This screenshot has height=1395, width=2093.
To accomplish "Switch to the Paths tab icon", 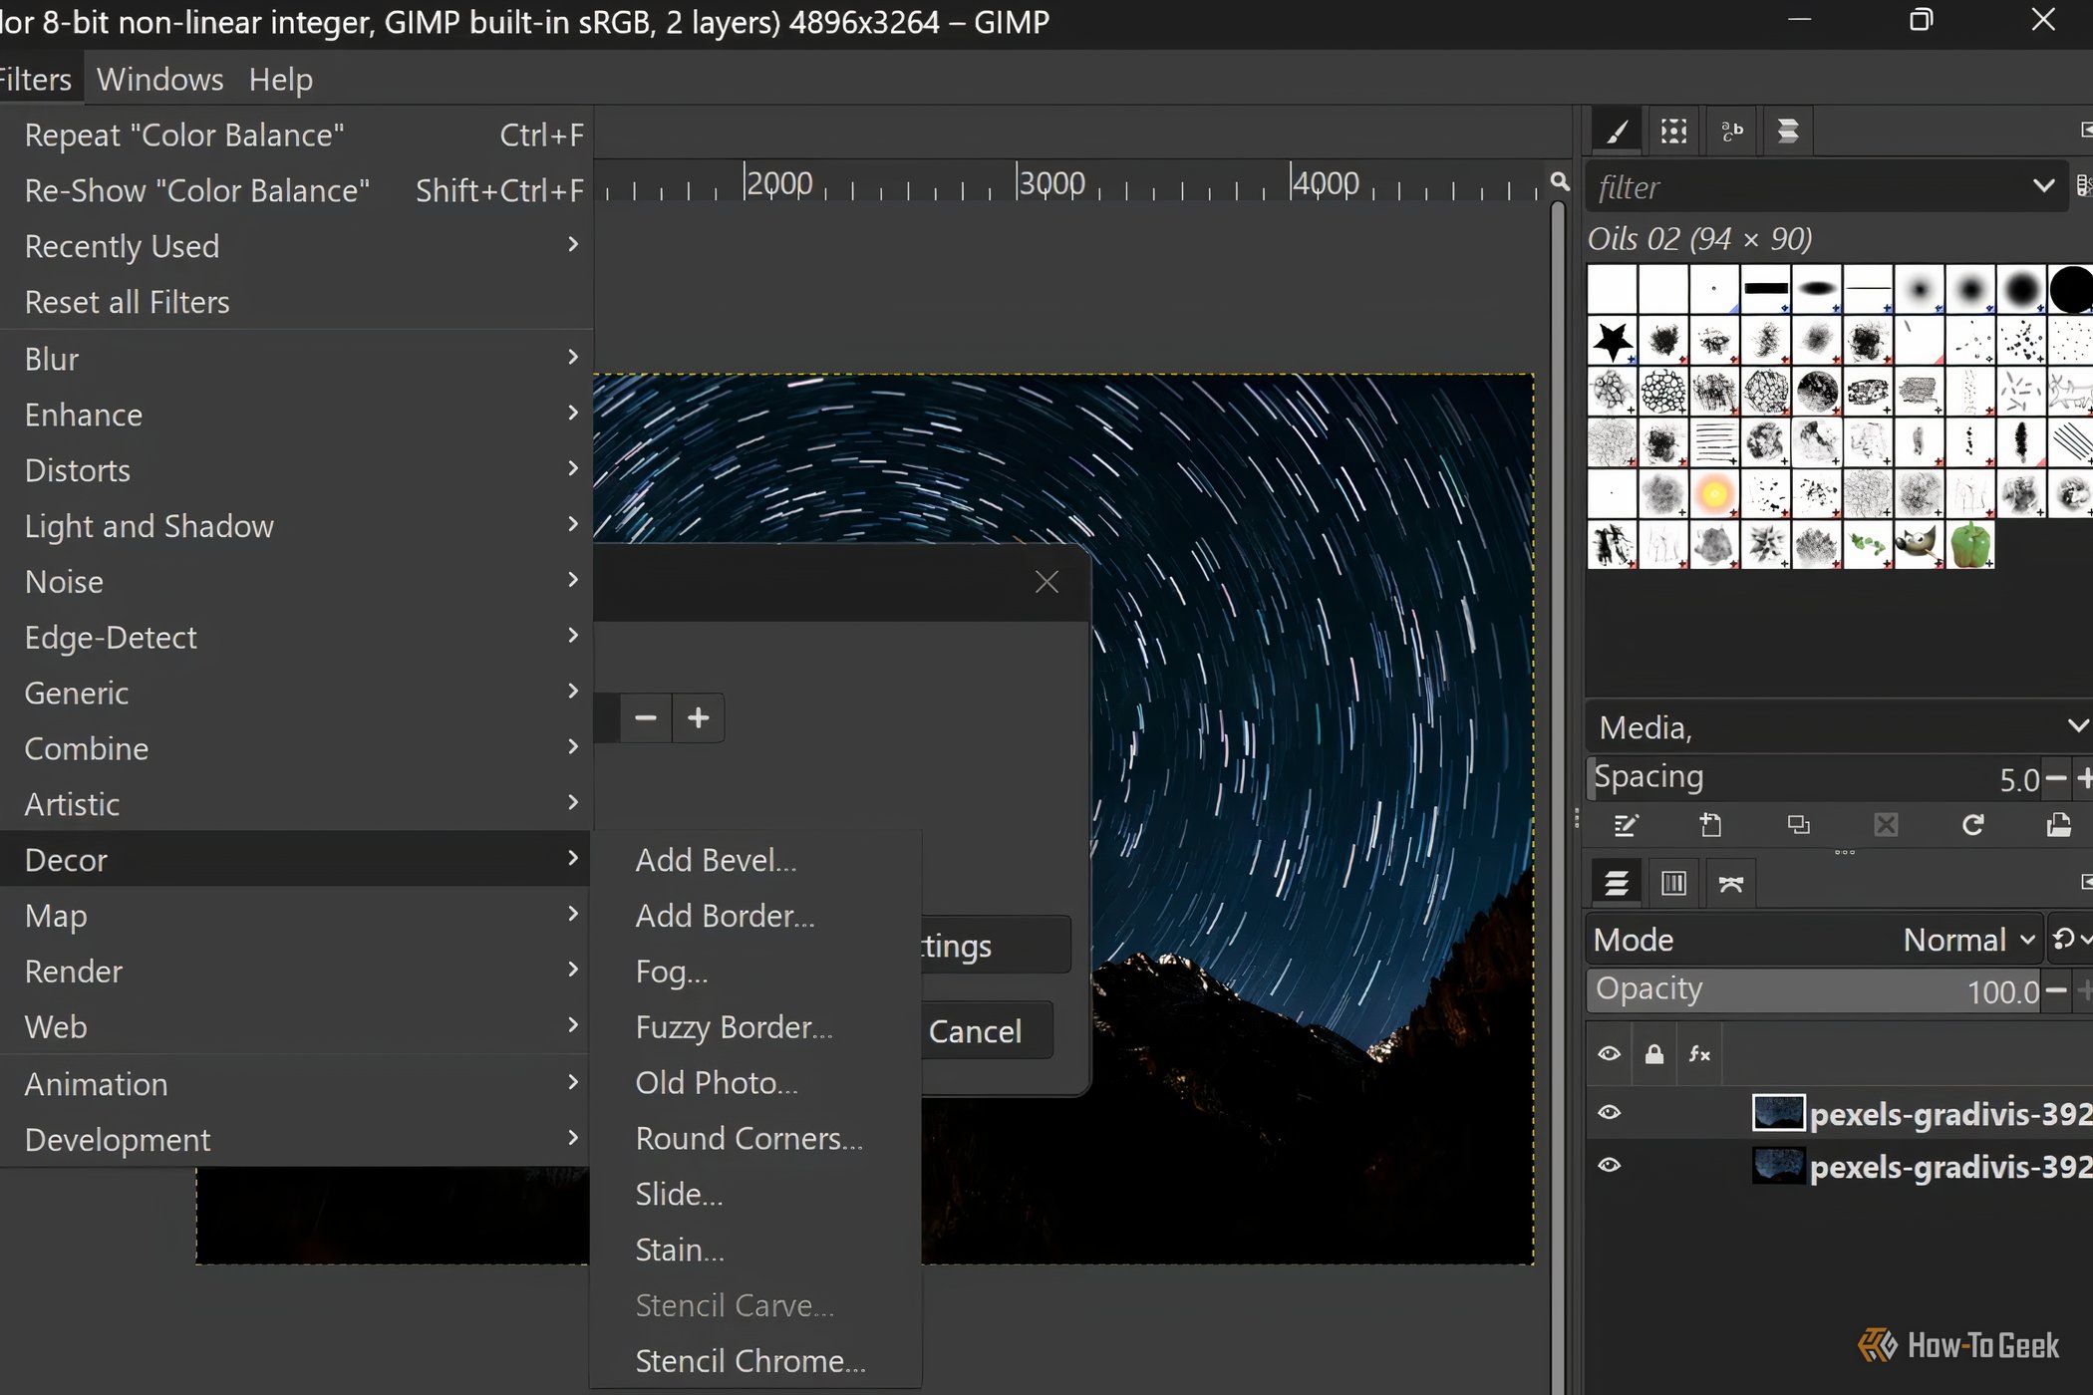I will pyautogui.click(x=1731, y=883).
